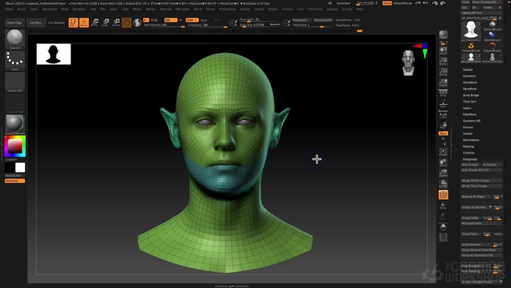The width and height of the screenshot is (511, 288).
Task: Pick a color in the color picker square
Action: [x=14, y=146]
